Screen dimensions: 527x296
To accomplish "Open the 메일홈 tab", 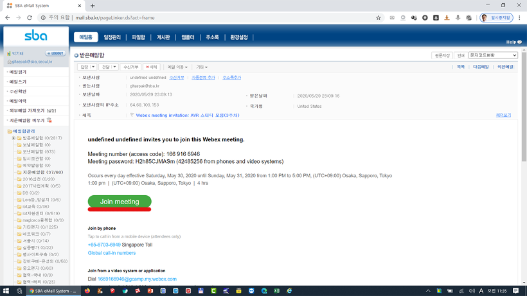I will [85, 37].
